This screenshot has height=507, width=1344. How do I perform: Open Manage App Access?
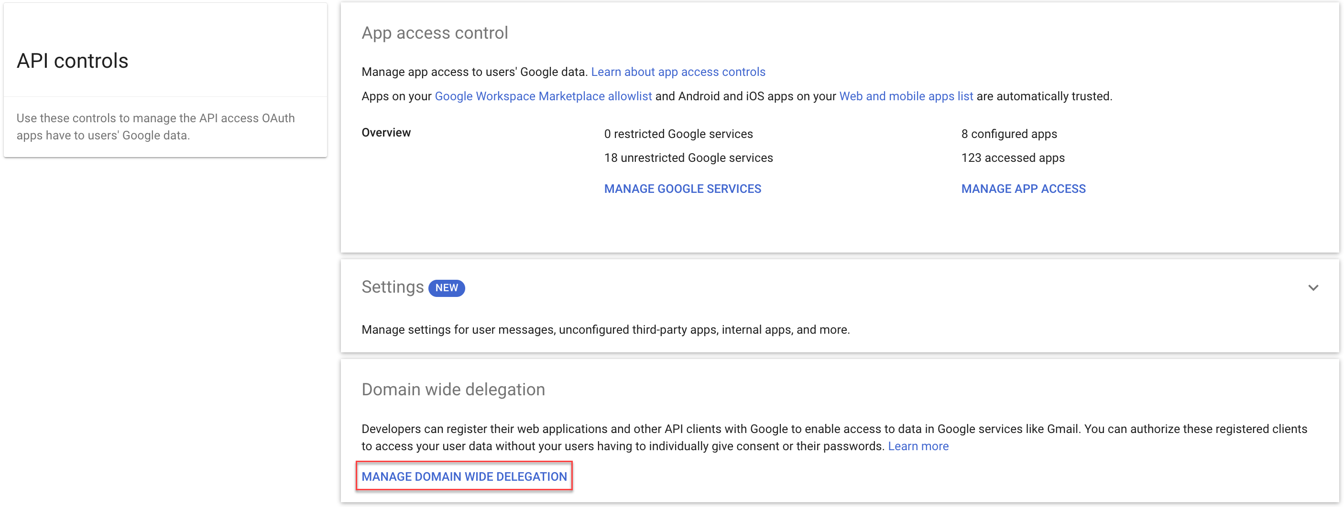coord(1023,189)
